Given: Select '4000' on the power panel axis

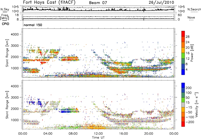Looking at the screenshot, I should 15,34.
